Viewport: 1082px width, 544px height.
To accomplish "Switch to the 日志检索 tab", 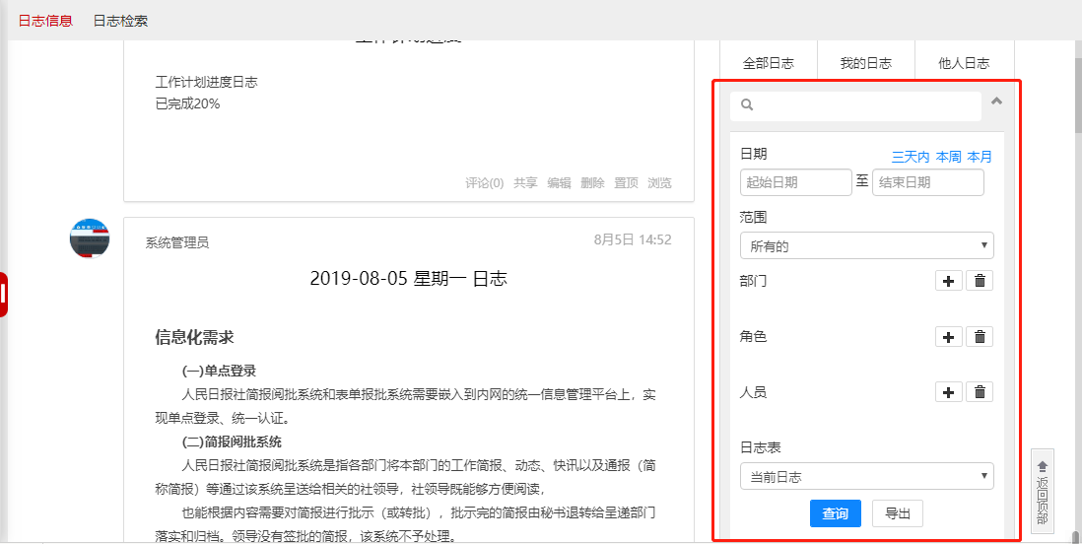I will 120,21.
